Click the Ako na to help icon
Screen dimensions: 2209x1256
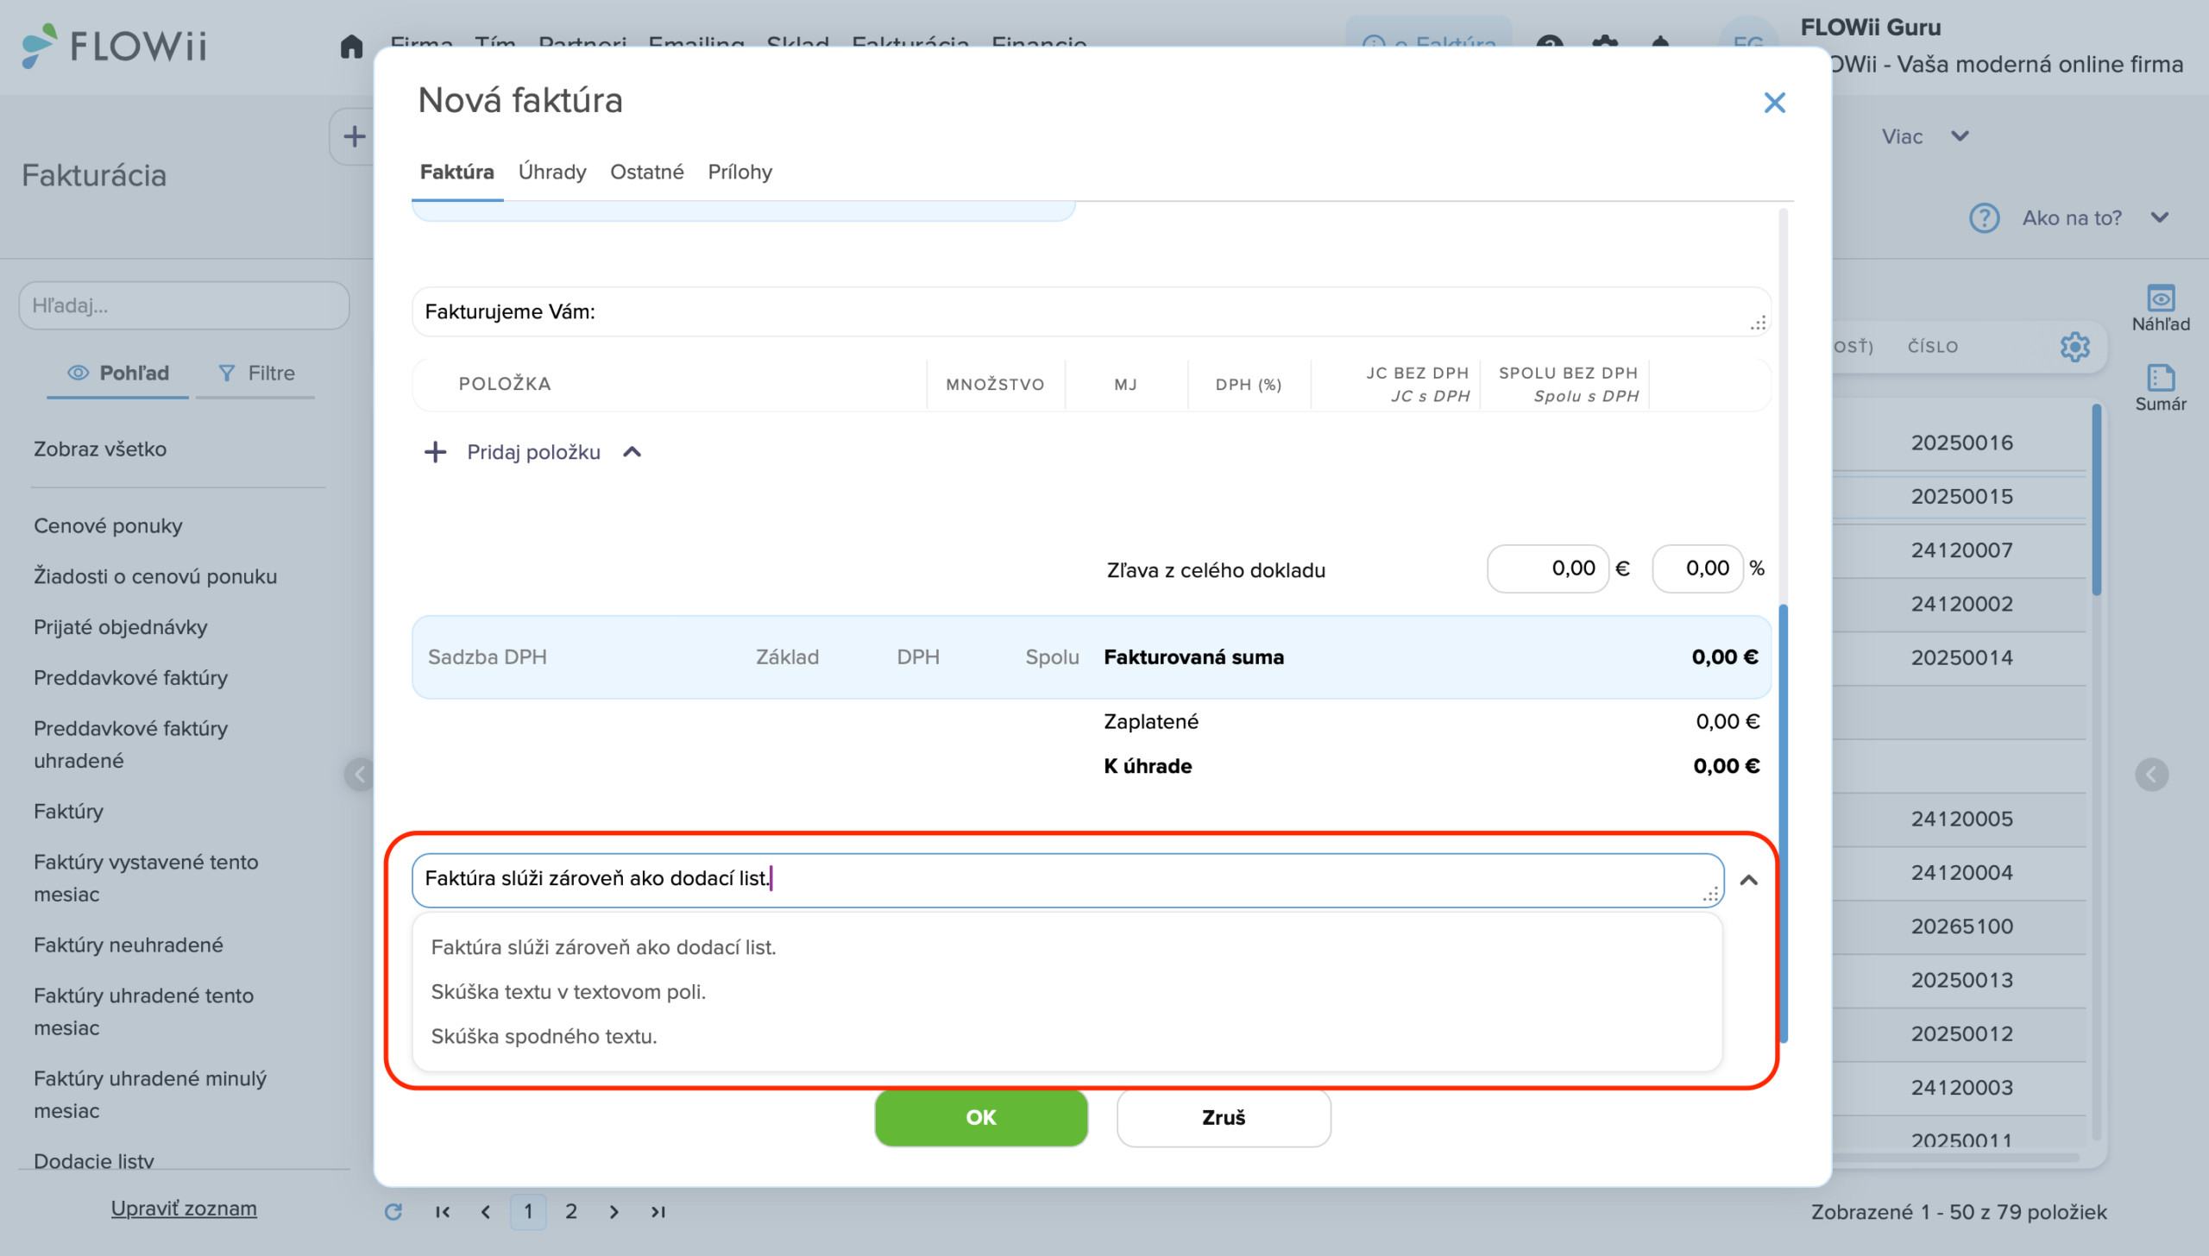[1984, 217]
